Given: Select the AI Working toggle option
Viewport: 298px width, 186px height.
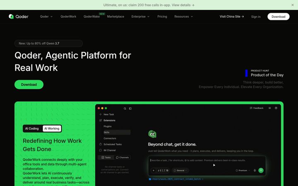Looking at the screenshot, I should point(52,129).
